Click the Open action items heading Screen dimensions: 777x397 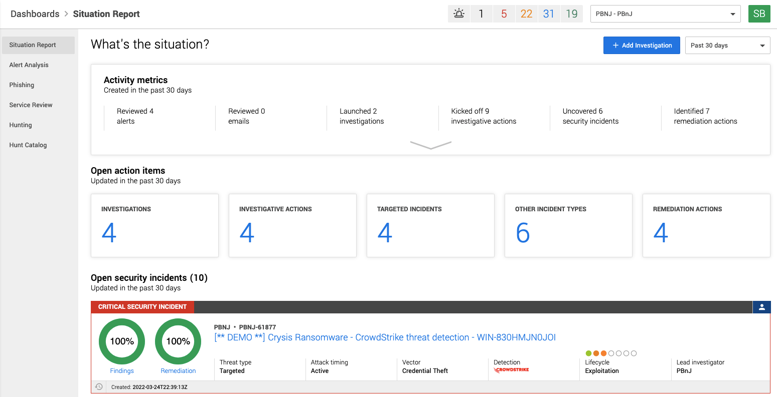(x=128, y=171)
